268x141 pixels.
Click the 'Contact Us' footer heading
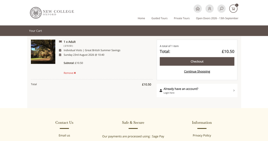coord(64,123)
